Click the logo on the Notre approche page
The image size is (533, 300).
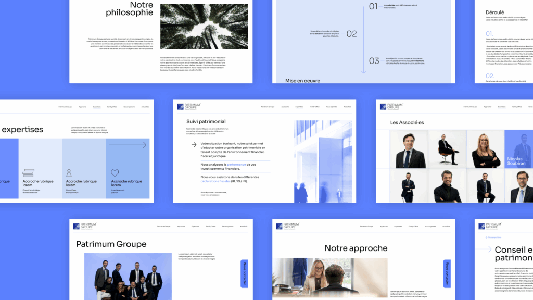click(x=287, y=226)
